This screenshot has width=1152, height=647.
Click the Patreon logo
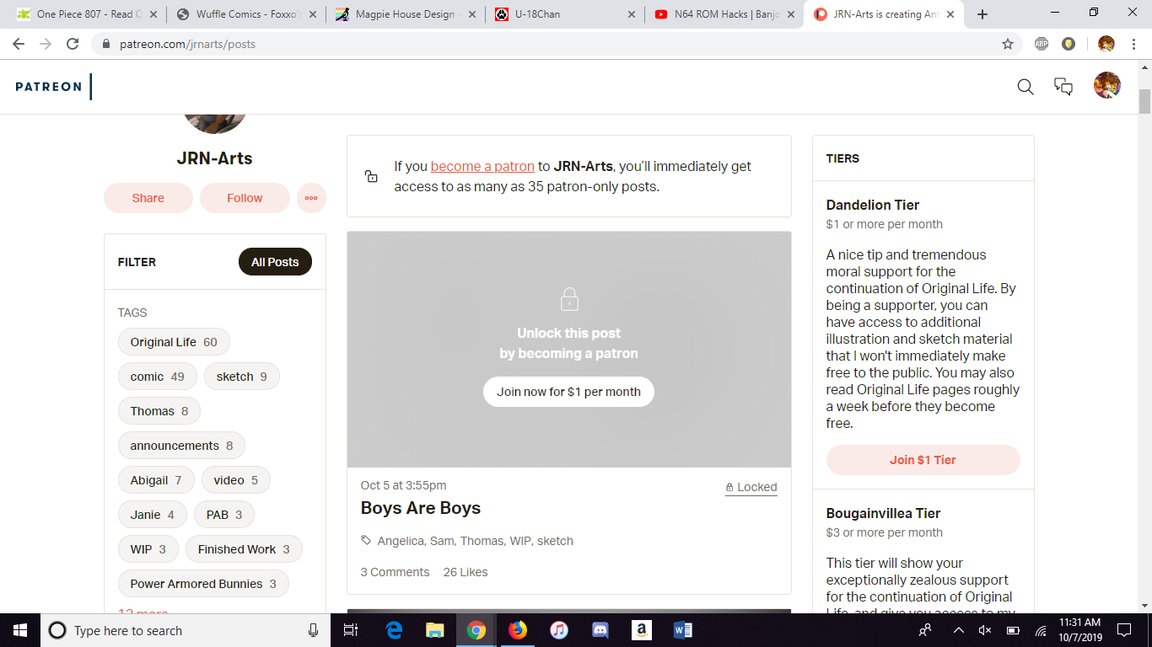[49, 87]
